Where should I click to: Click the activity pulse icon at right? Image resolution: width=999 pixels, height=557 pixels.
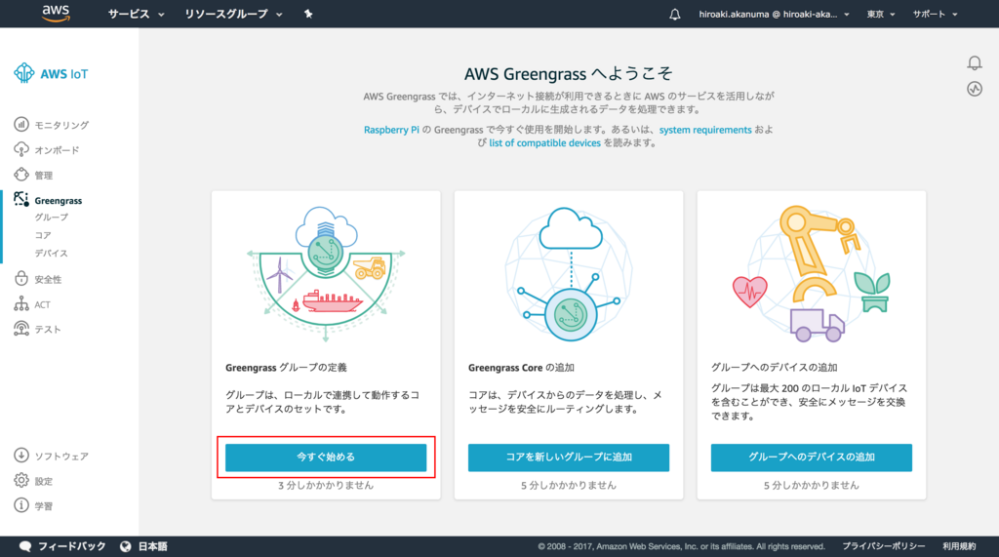click(975, 89)
